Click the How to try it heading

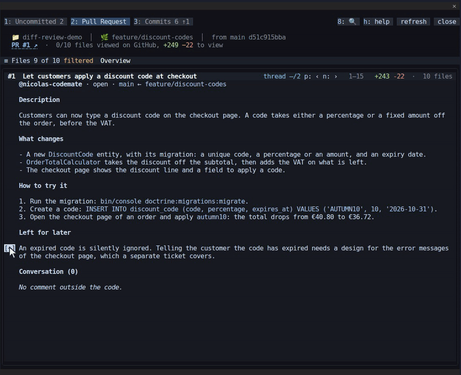click(x=43, y=186)
